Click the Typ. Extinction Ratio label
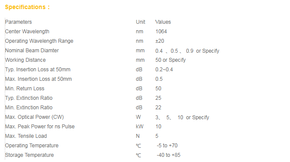 coord(29,98)
